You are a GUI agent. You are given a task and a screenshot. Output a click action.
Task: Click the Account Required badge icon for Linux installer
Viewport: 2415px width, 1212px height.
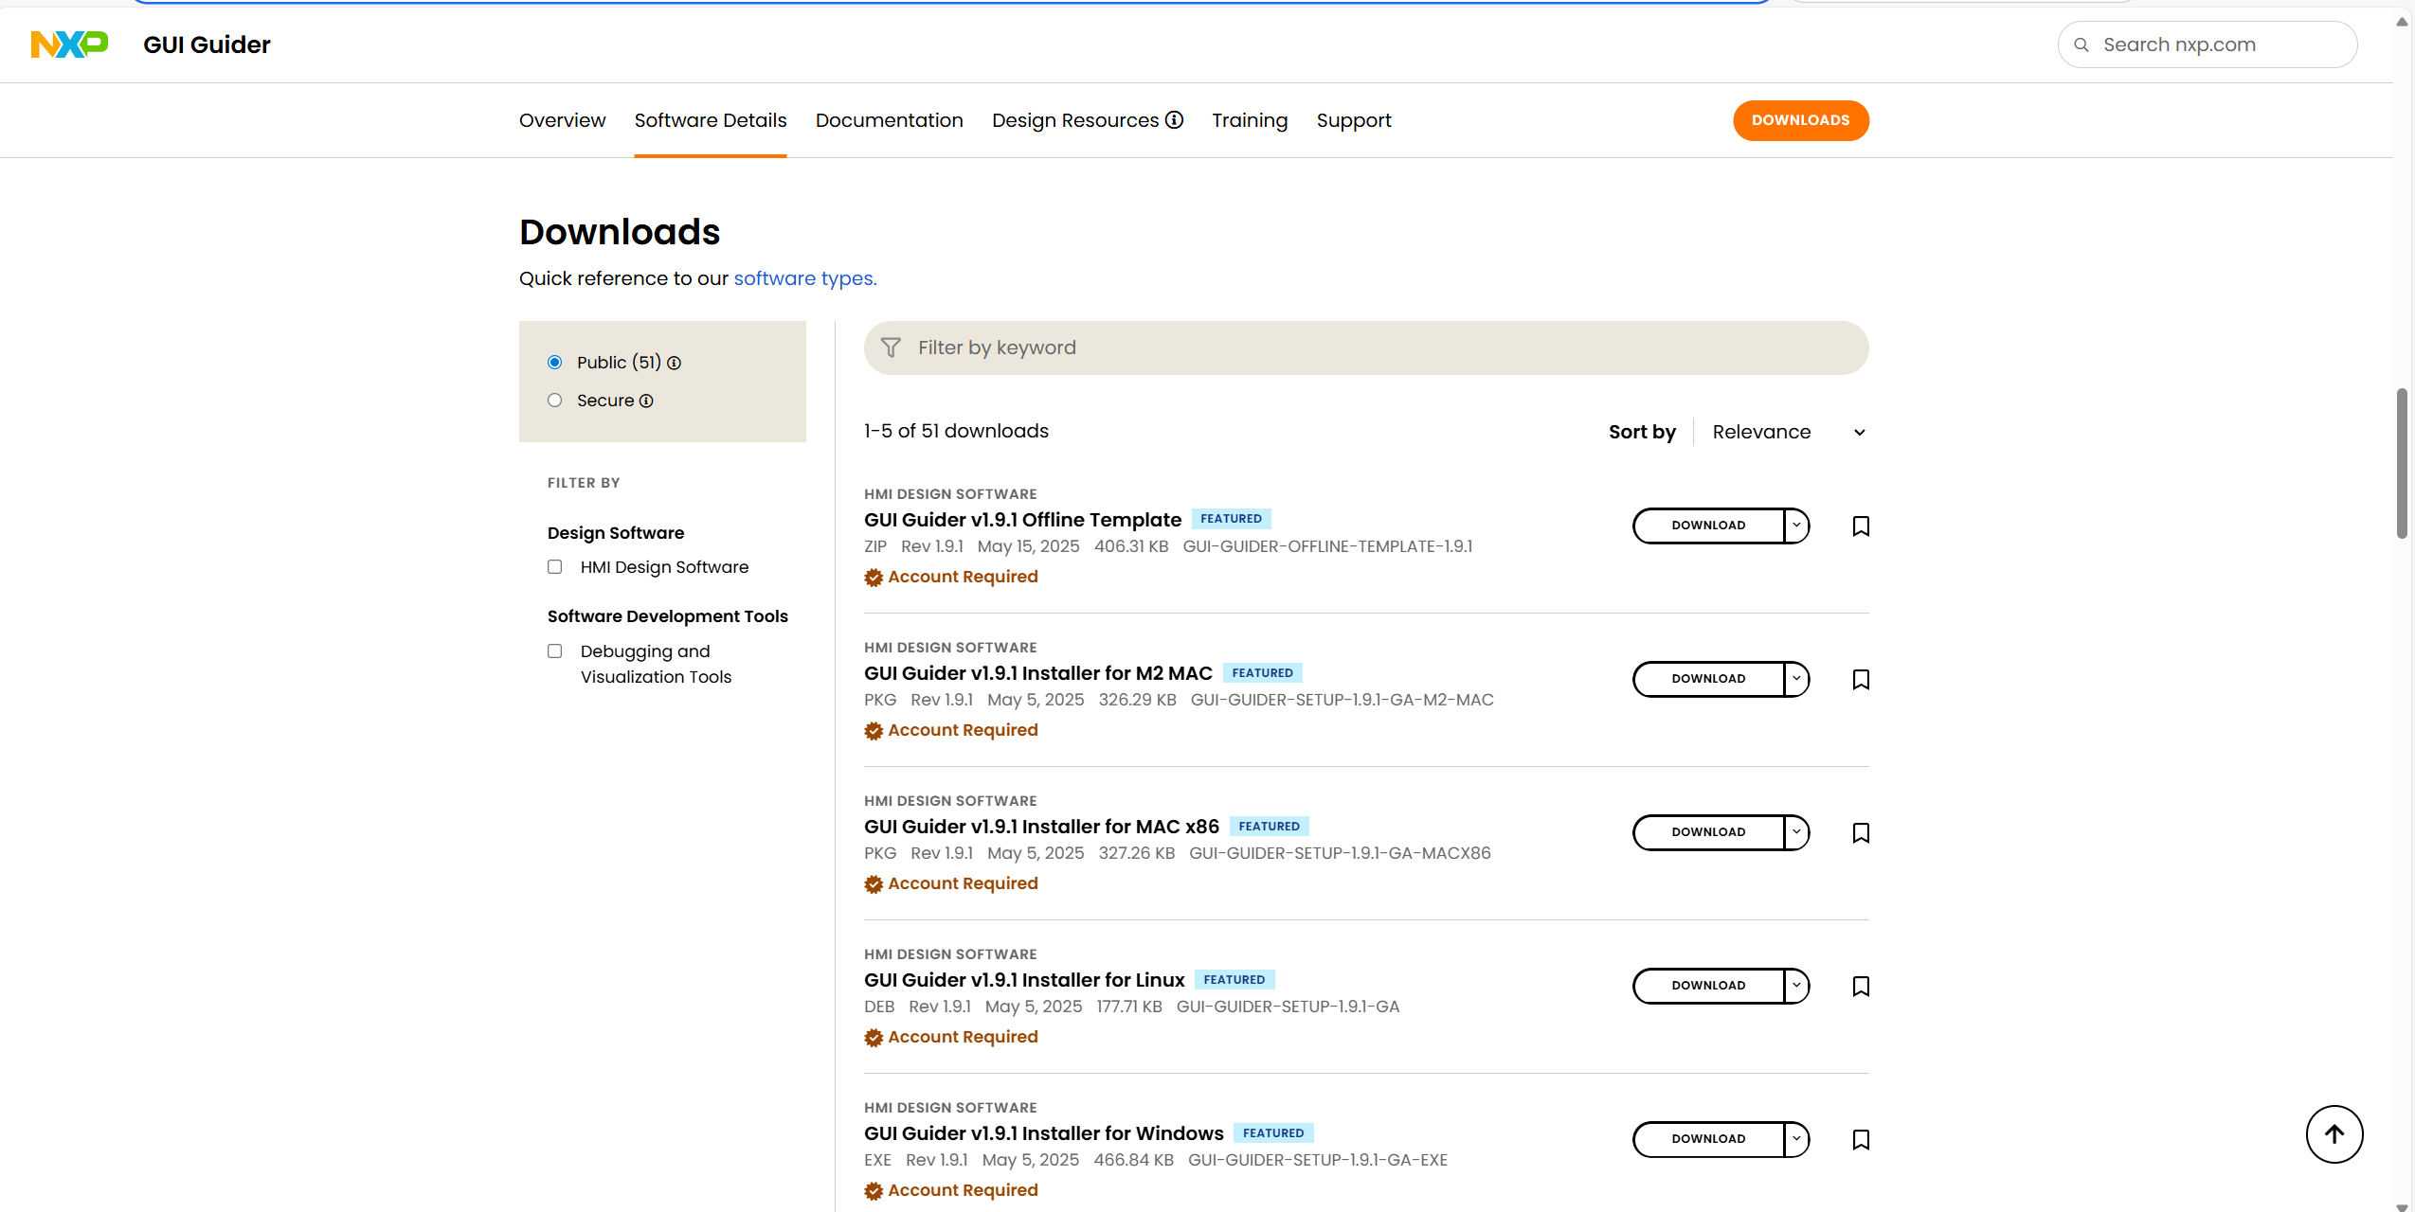(x=874, y=1038)
